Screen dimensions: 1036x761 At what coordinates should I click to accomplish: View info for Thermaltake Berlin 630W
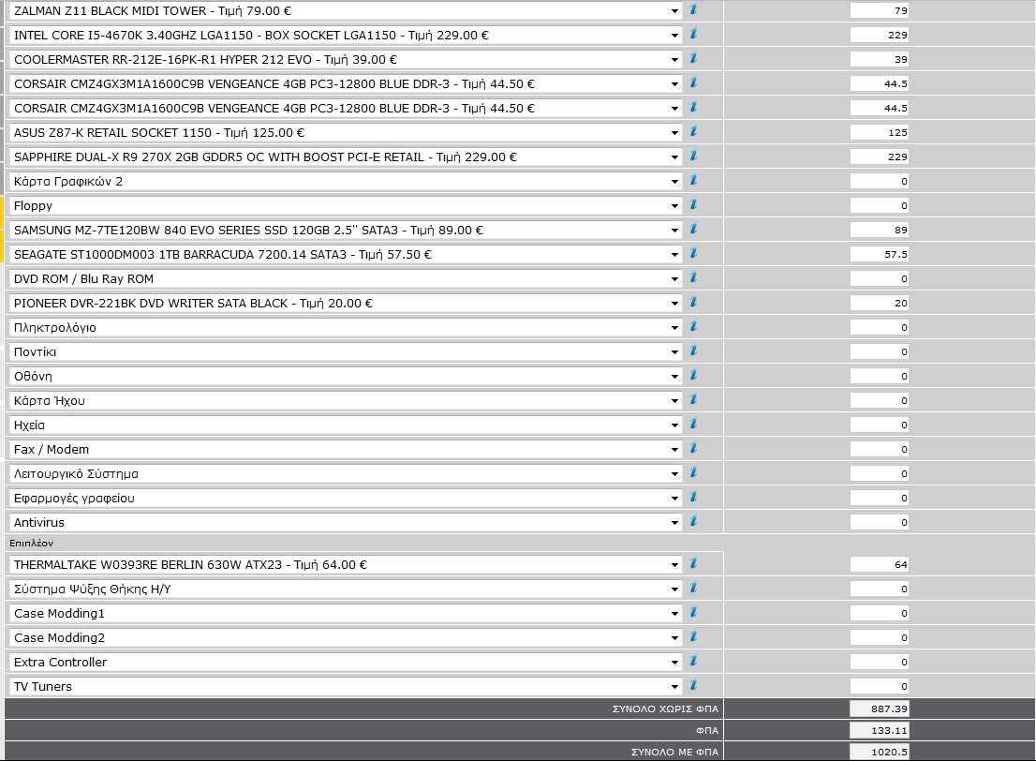pos(693,563)
